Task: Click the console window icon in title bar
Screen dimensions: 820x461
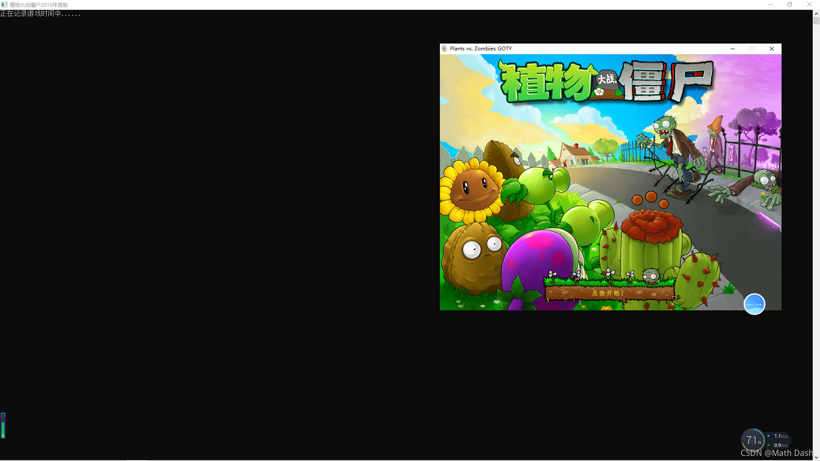Action: point(4,5)
